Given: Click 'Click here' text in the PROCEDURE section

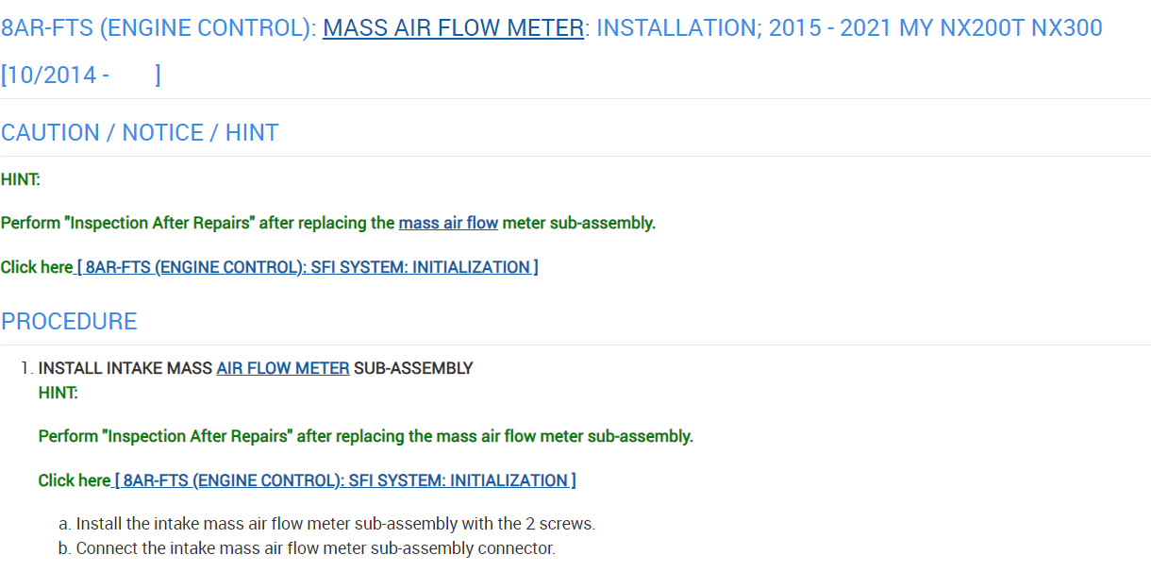Looking at the screenshot, I should click(74, 480).
